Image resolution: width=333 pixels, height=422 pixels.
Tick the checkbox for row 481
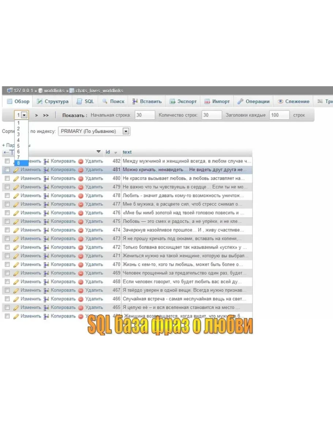click(x=7, y=170)
